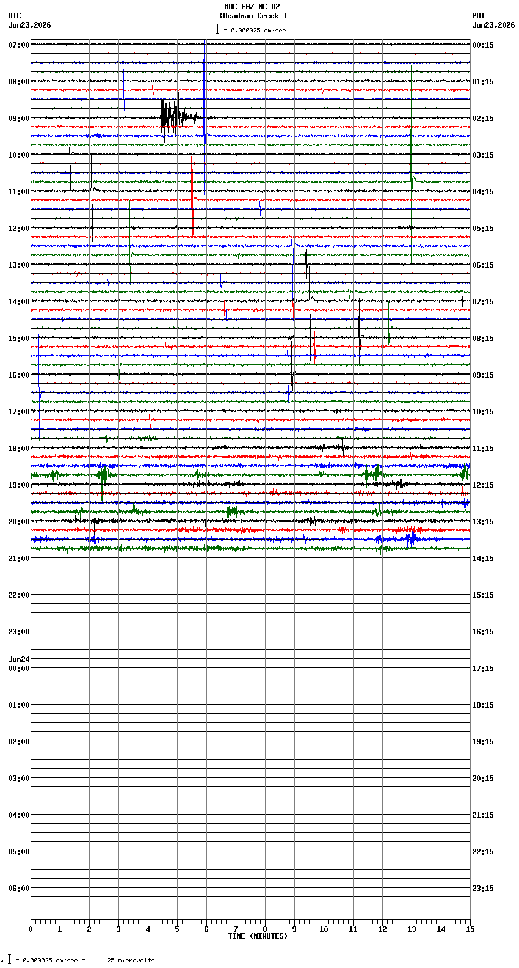The width and height of the screenshot is (519, 968).
Task: Click the station title 'MDC EHZ NC 02'
Action: (x=252, y=7)
